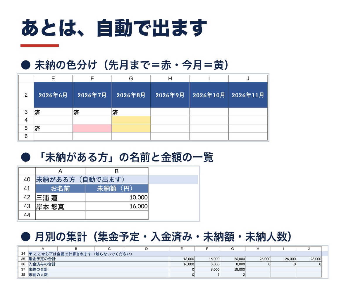351x292 pixels.
Task: Click 16,000 in column E of 入金済みの合計
Action: 182,264
